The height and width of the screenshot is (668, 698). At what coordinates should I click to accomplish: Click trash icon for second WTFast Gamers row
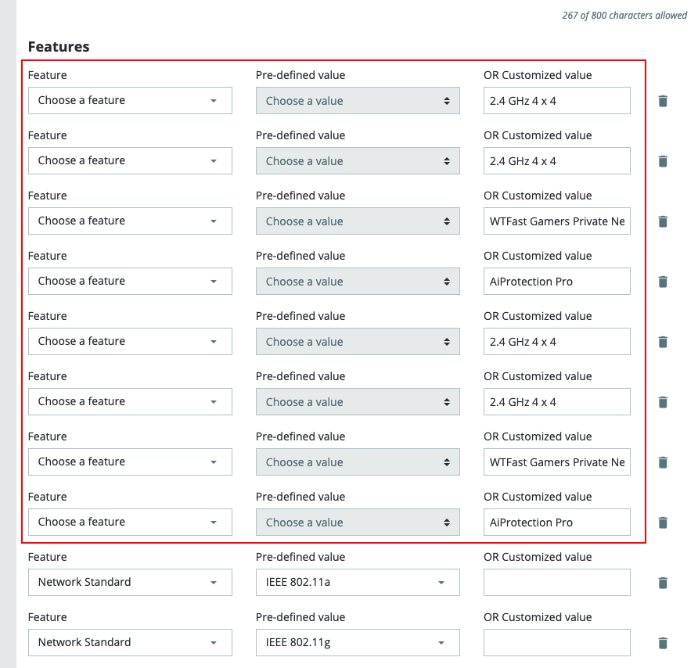point(663,462)
